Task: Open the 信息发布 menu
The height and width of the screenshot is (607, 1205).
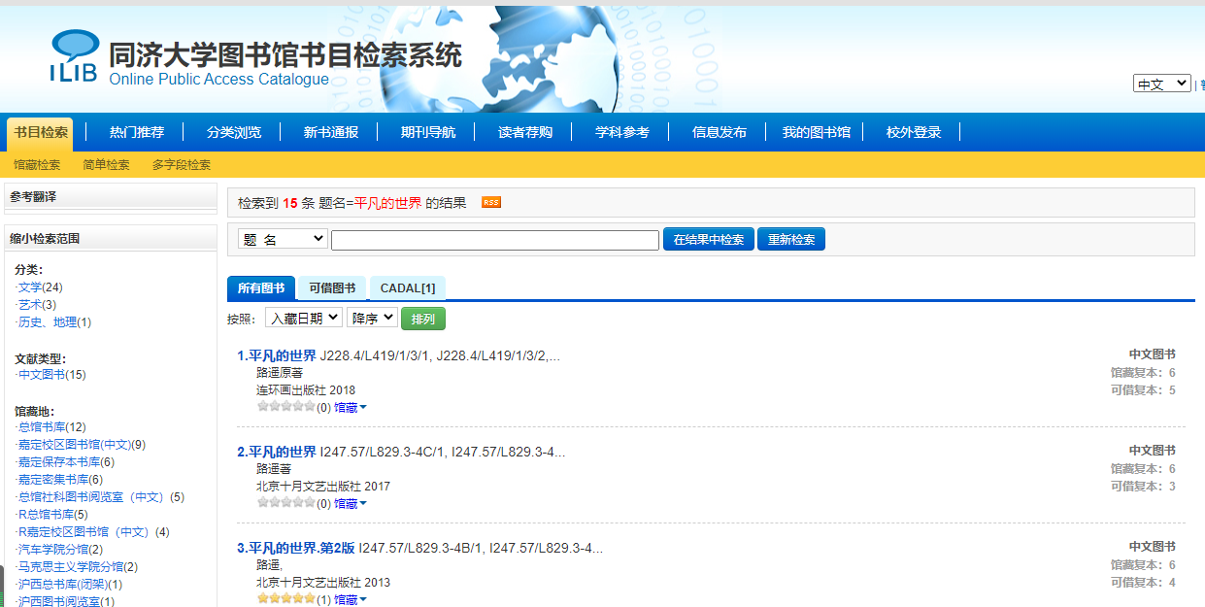Action: 720,133
